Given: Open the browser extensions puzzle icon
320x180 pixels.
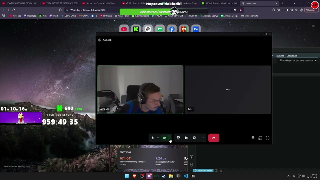Looking at the screenshot, I should (273, 10).
